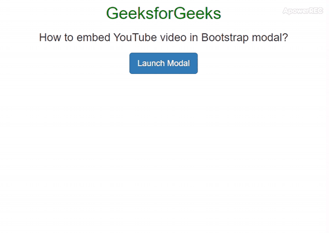Viewport: 329px width, 233px height.
Task: Click the second Geeks in the green title
Action: 197,13
